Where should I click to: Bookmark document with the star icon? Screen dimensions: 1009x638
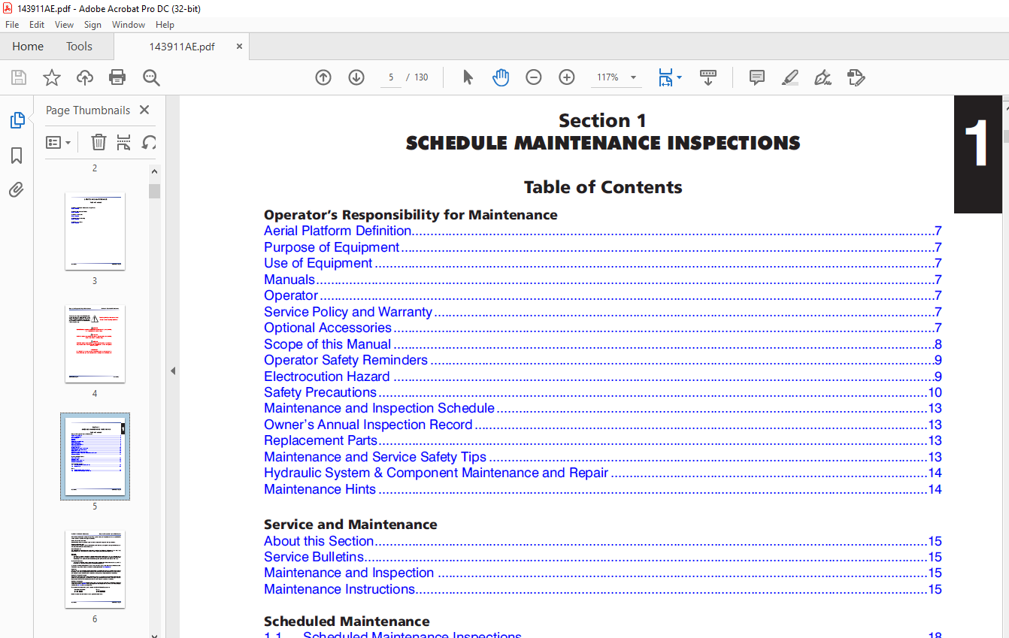[x=52, y=77]
